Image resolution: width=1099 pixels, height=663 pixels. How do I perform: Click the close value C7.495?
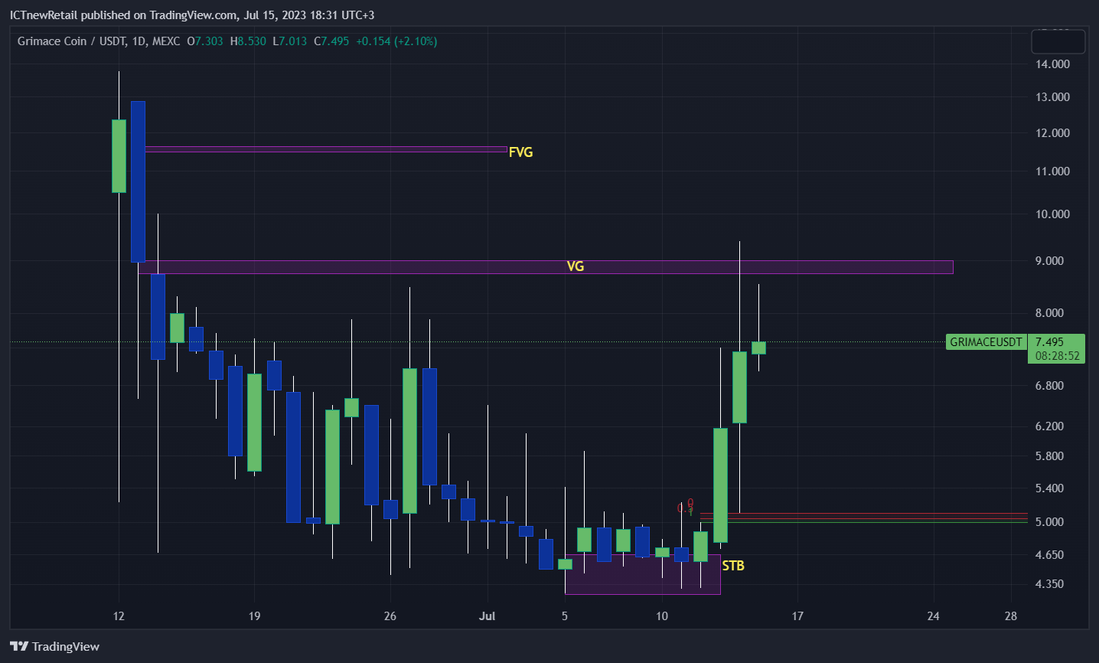point(331,41)
